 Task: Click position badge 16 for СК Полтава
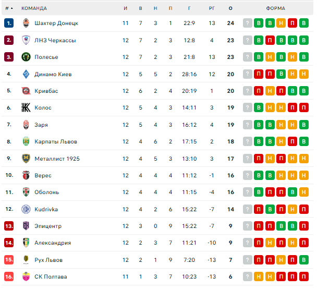click(x=9, y=276)
